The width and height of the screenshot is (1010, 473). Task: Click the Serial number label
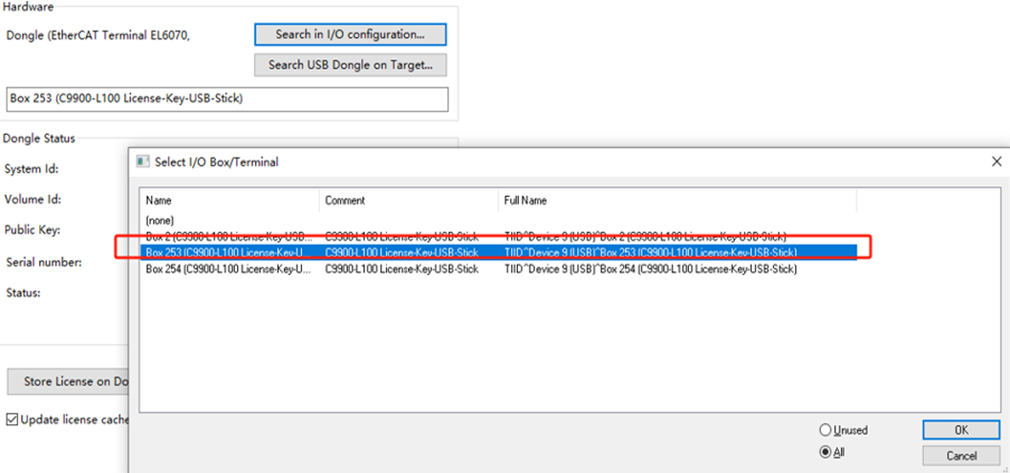(44, 263)
